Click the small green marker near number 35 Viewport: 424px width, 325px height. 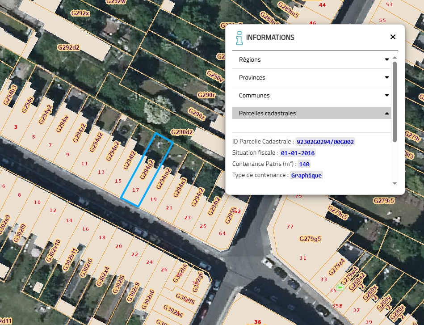point(340,287)
